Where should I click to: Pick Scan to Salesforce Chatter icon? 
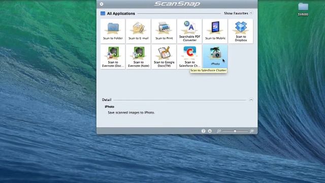coord(189,56)
